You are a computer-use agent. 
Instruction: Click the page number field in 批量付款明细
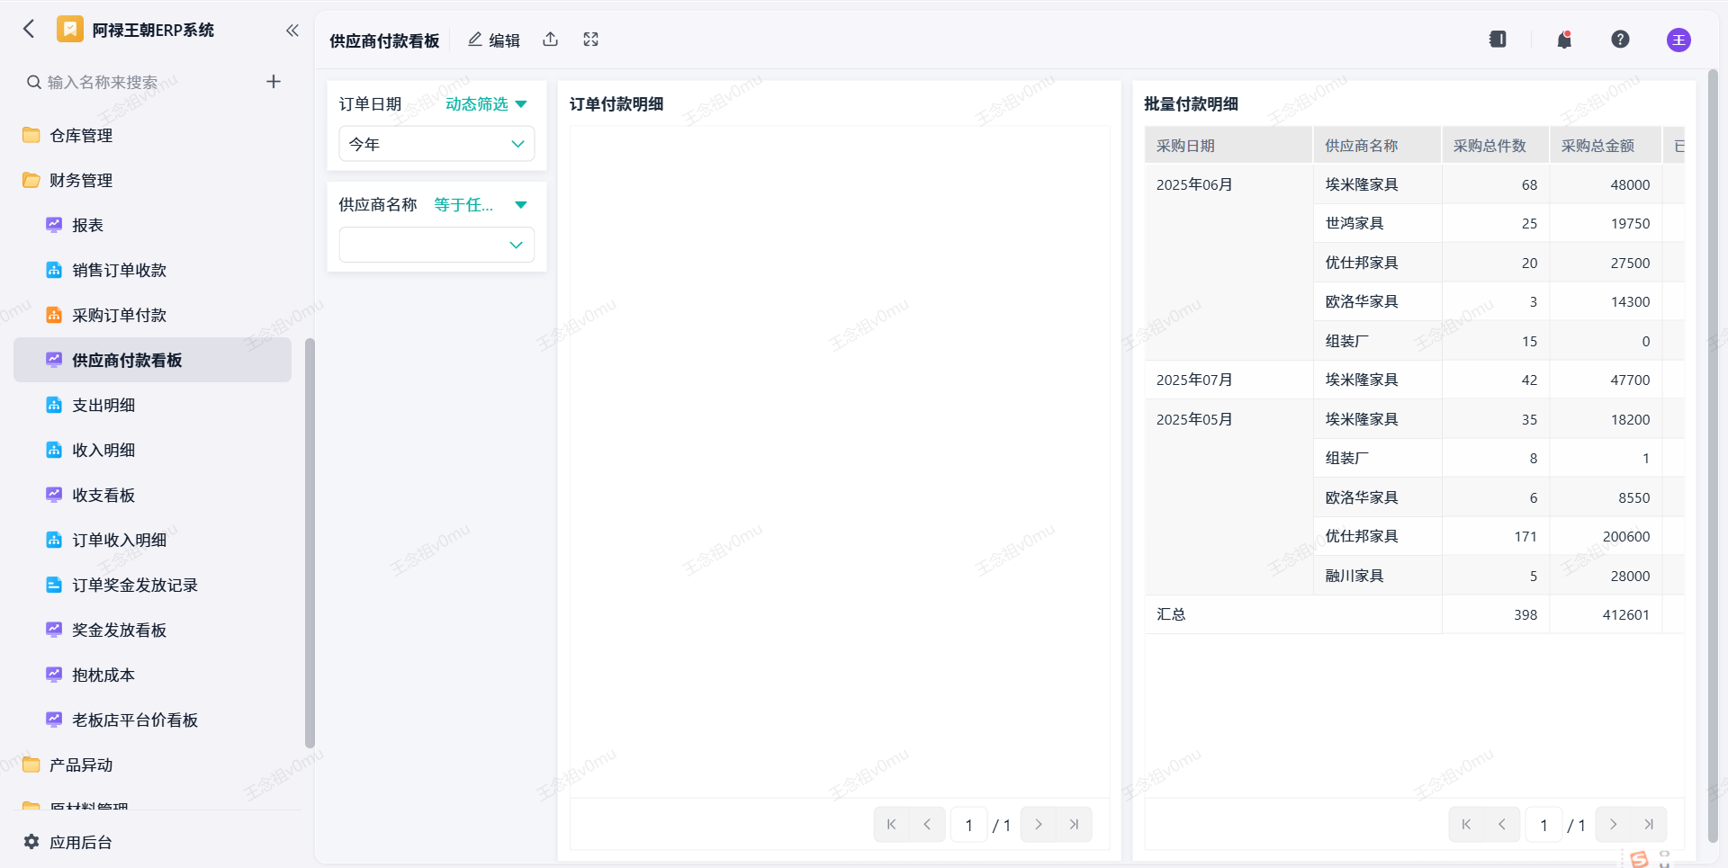tap(1544, 825)
